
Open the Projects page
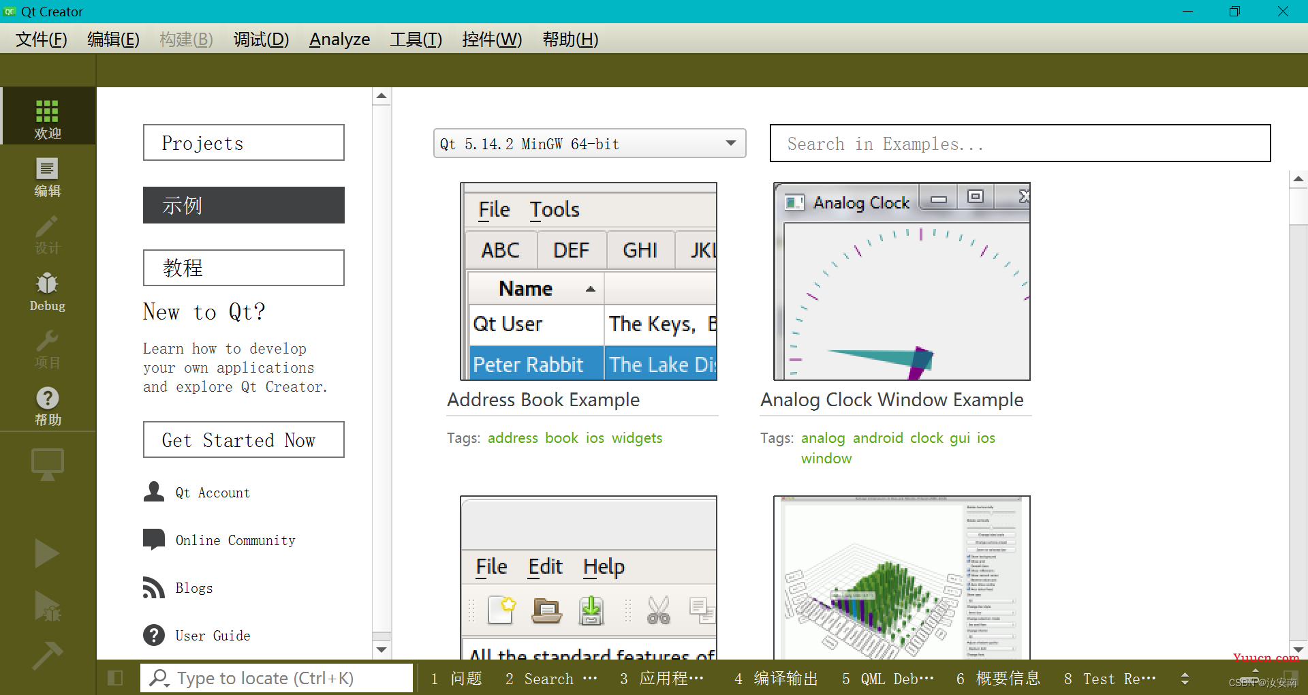244,142
